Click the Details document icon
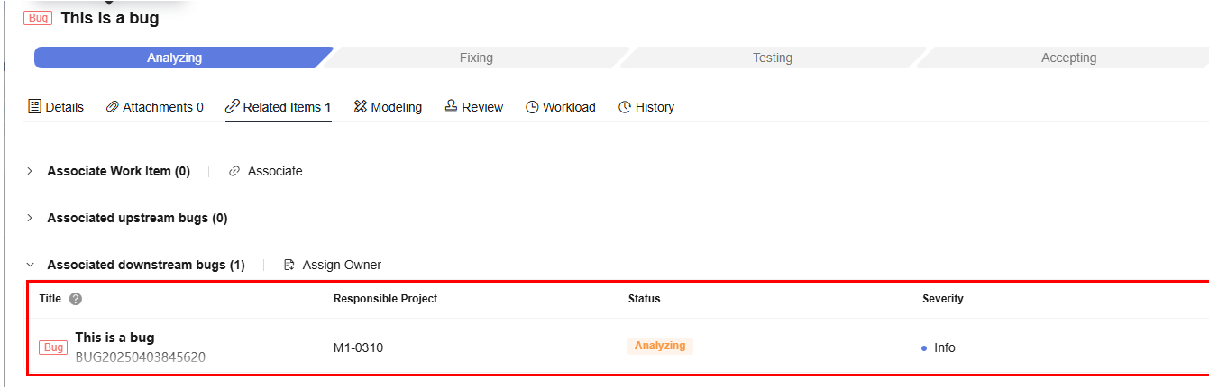 [x=35, y=107]
